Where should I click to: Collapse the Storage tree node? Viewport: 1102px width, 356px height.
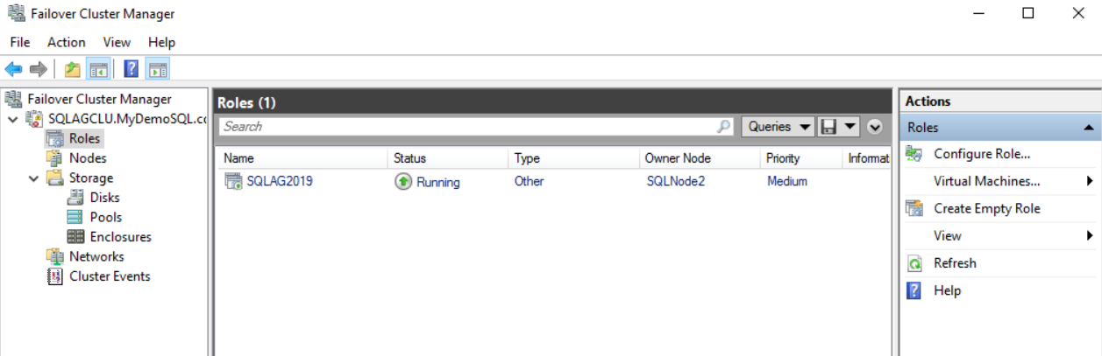[33, 178]
